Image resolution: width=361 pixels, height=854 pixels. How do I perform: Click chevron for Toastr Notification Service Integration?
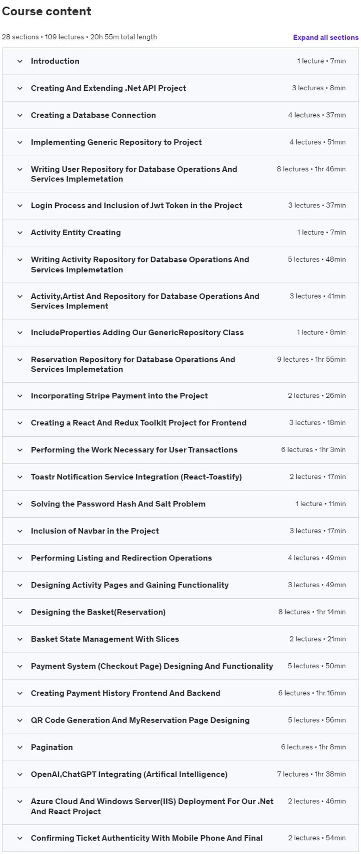[x=20, y=477]
